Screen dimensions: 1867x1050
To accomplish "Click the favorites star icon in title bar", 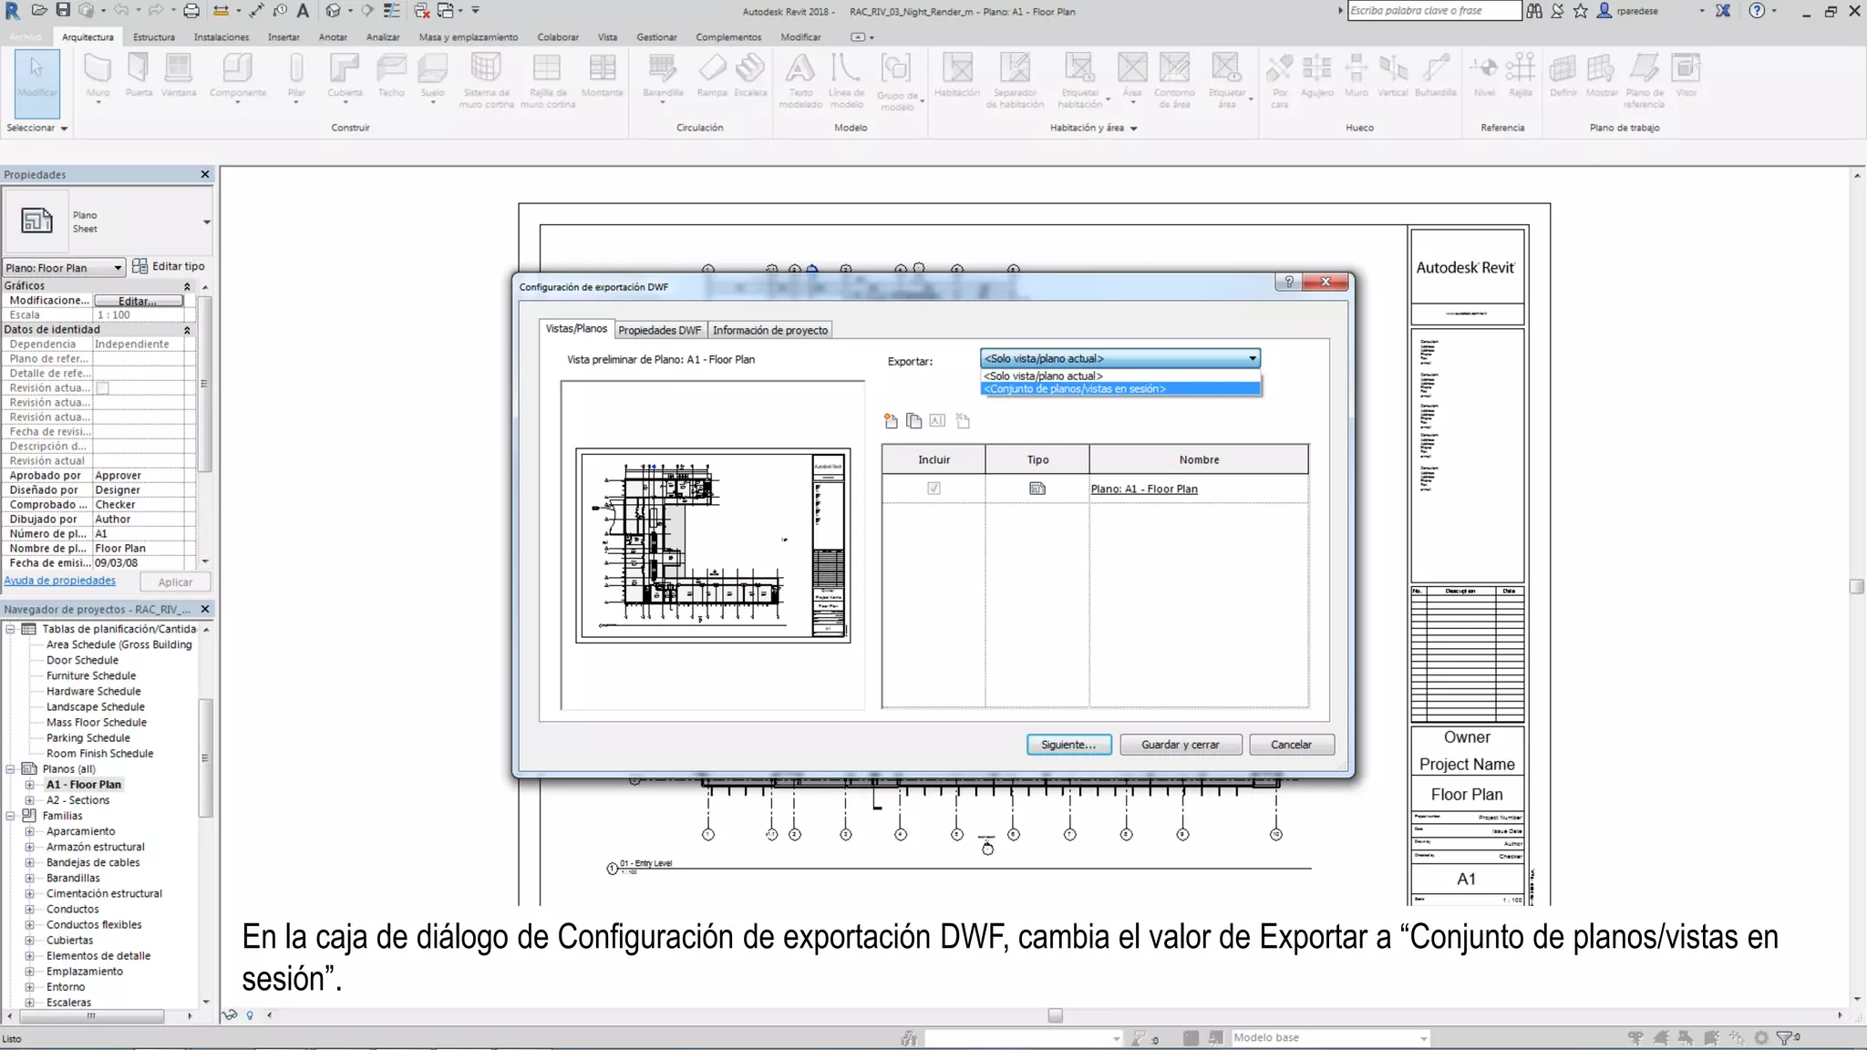I will 1581,11.
